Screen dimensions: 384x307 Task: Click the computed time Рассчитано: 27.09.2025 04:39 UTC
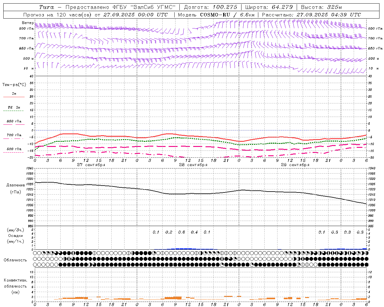click(x=311, y=15)
